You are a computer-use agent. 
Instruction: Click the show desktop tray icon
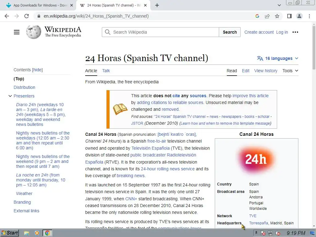tap(312, 233)
